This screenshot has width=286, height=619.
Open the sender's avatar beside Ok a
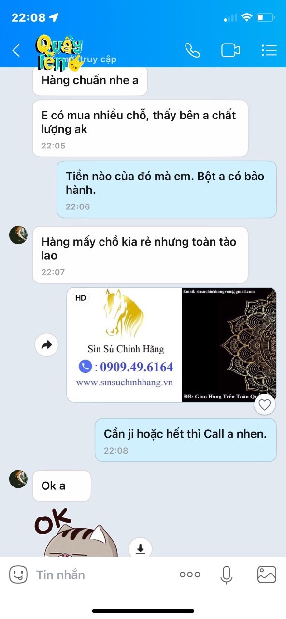[18, 479]
